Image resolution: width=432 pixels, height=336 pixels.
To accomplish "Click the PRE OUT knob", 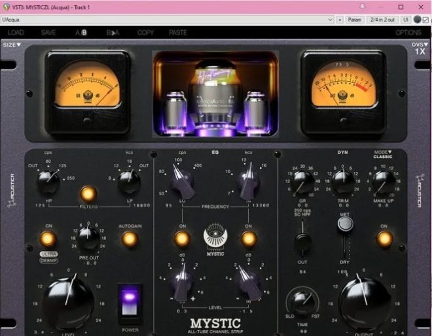I will [x=88, y=238].
